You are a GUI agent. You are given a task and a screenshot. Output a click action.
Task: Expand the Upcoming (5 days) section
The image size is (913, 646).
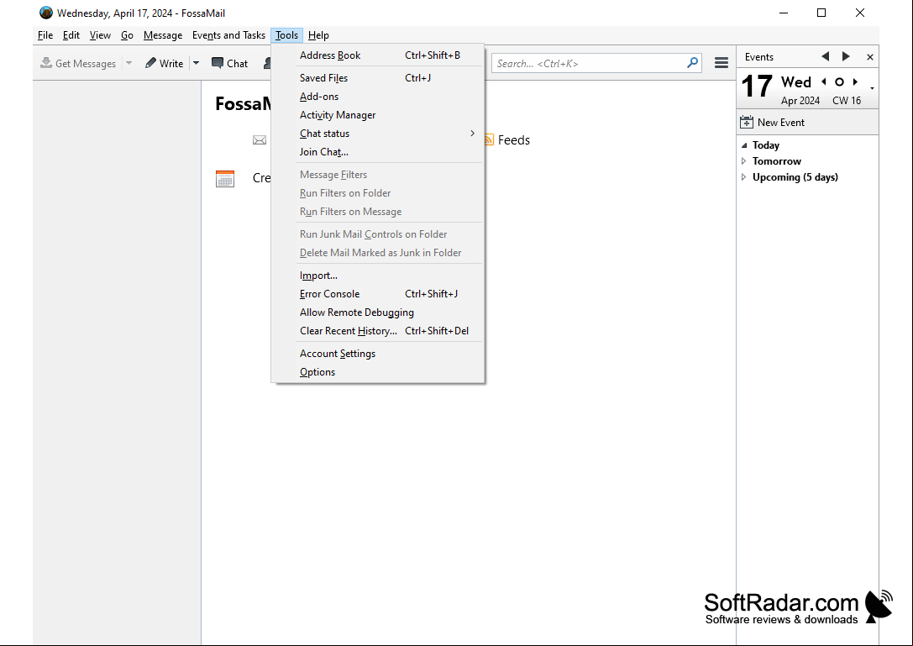744,177
